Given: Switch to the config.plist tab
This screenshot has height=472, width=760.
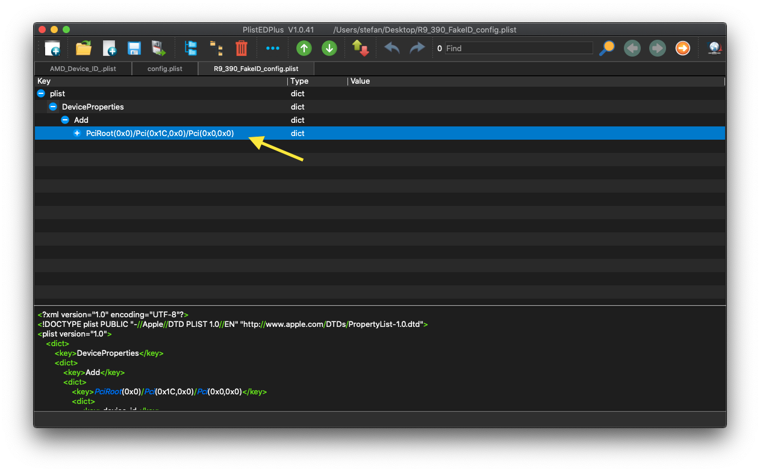Looking at the screenshot, I should 164,69.
